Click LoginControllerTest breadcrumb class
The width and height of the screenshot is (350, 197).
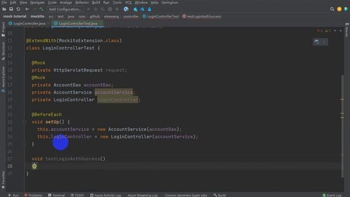coord(161,16)
